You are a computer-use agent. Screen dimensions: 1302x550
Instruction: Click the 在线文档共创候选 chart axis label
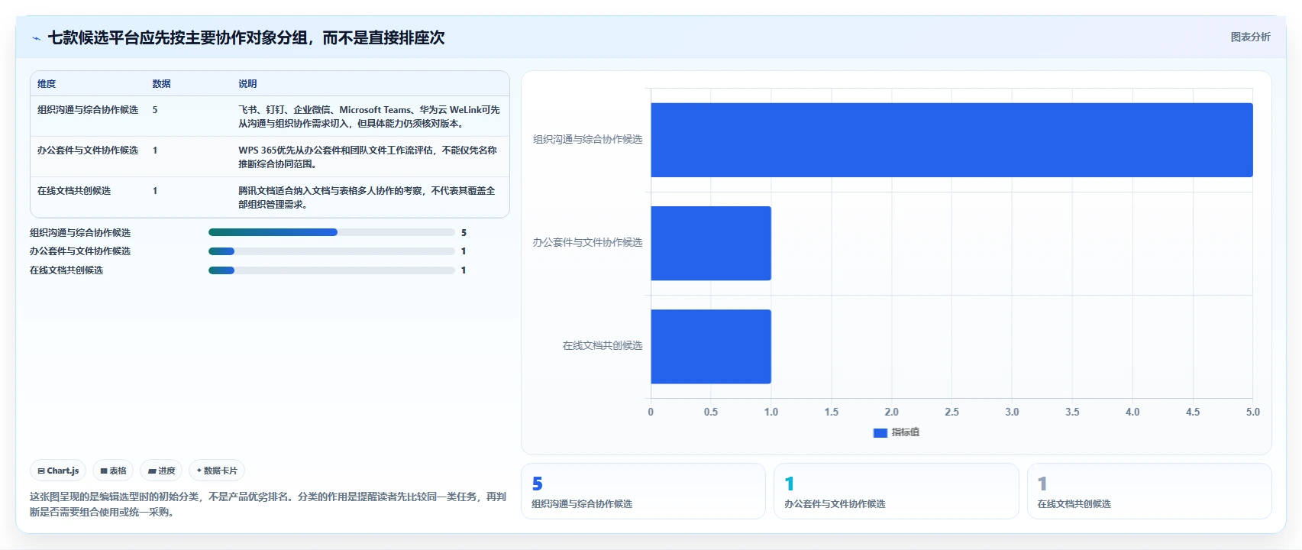coord(603,345)
